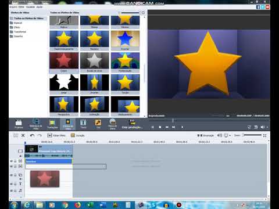The height and width of the screenshot is (209, 279).
Task: Toggle visibility eye of the text track
Action: point(11,184)
